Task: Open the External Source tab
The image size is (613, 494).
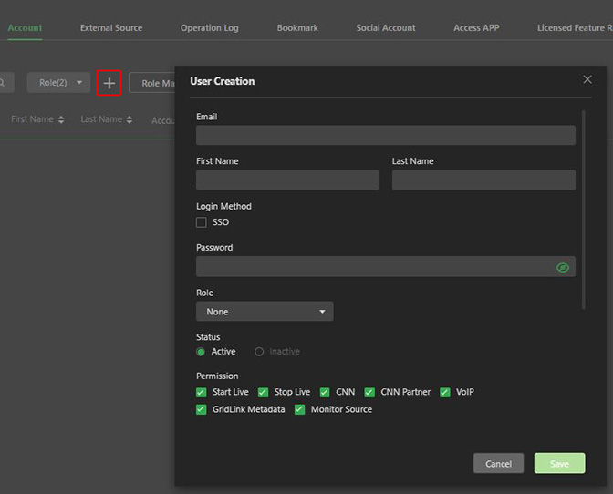Action: (111, 27)
